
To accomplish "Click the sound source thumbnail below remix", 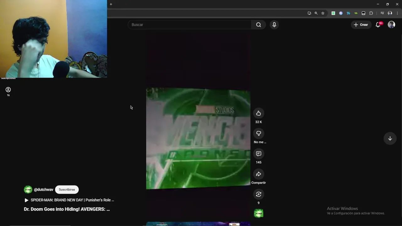I will [258, 213].
